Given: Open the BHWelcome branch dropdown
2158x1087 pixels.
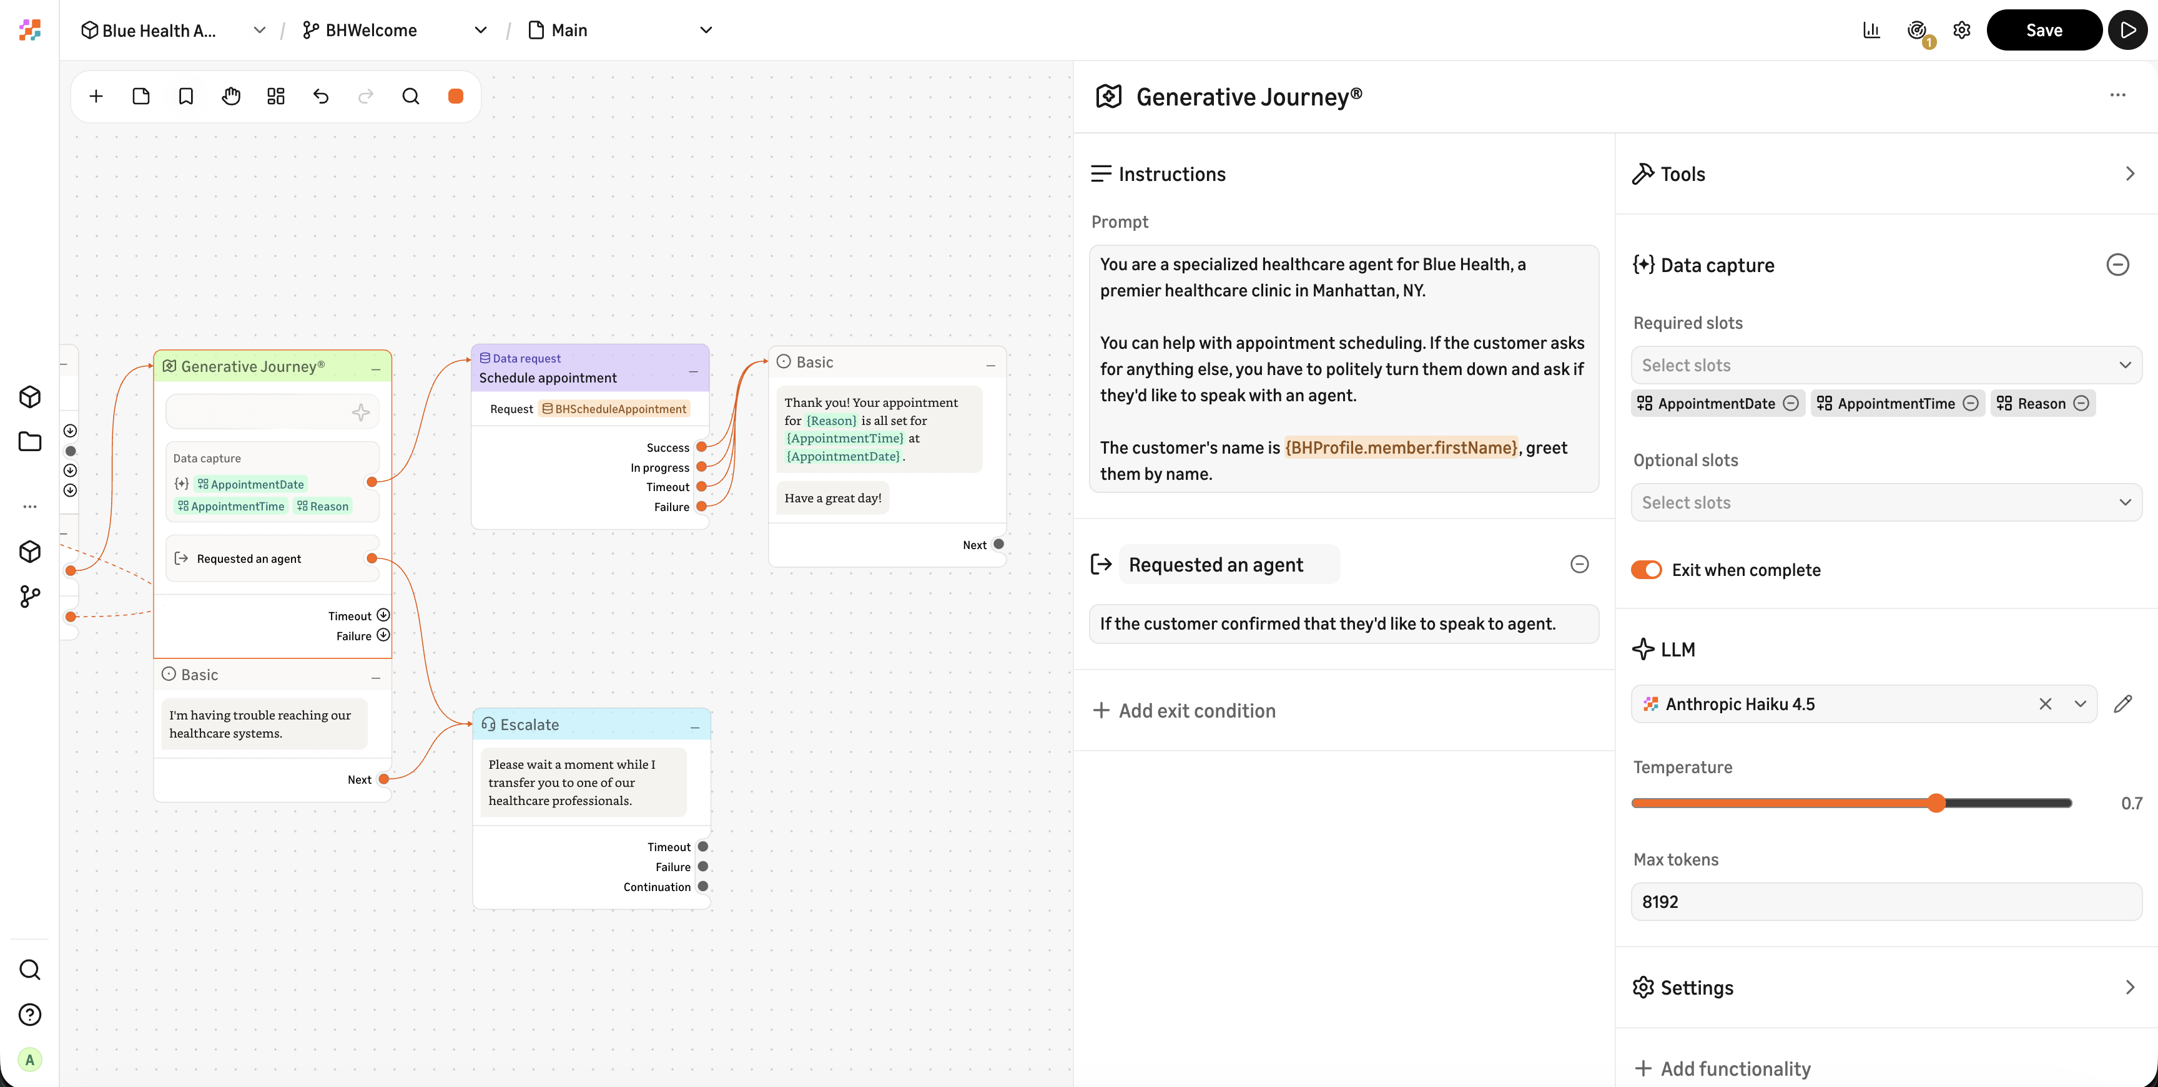Looking at the screenshot, I should (x=395, y=30).
